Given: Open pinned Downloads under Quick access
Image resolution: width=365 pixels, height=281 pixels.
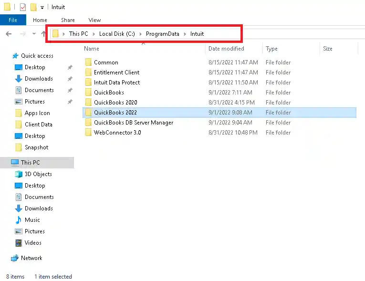Looking at the screenshot, I should point(39,79).
